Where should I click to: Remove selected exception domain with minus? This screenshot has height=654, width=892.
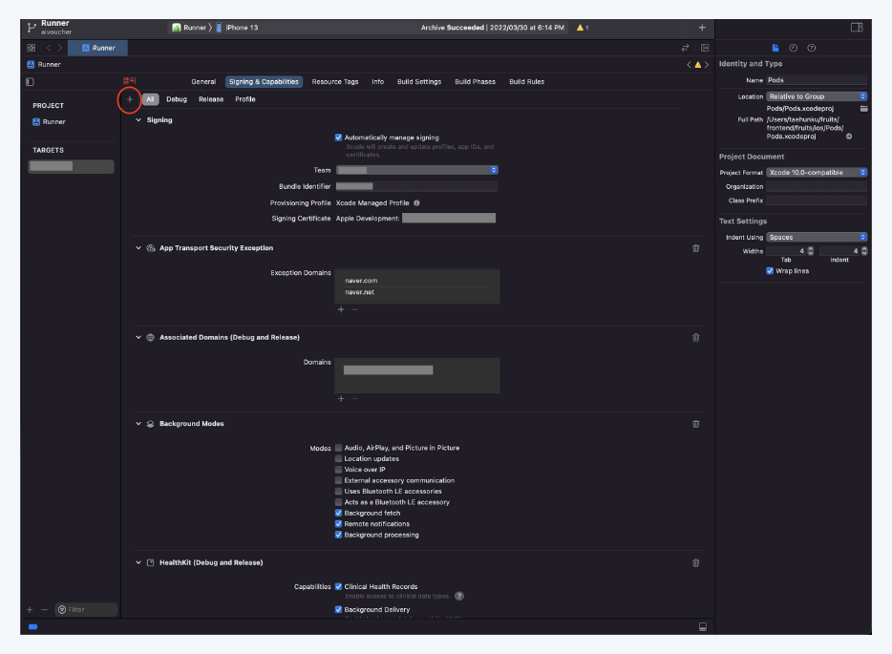(355, 309)
